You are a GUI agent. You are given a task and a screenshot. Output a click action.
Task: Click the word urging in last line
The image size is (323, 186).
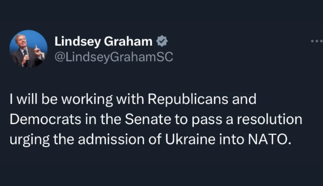click(30, 140)
